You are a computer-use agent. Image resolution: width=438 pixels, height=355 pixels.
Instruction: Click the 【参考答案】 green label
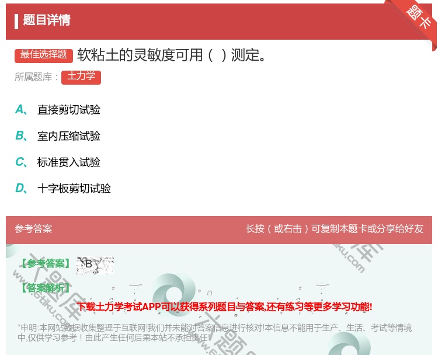pyautogui.click(x=45, y=264)
